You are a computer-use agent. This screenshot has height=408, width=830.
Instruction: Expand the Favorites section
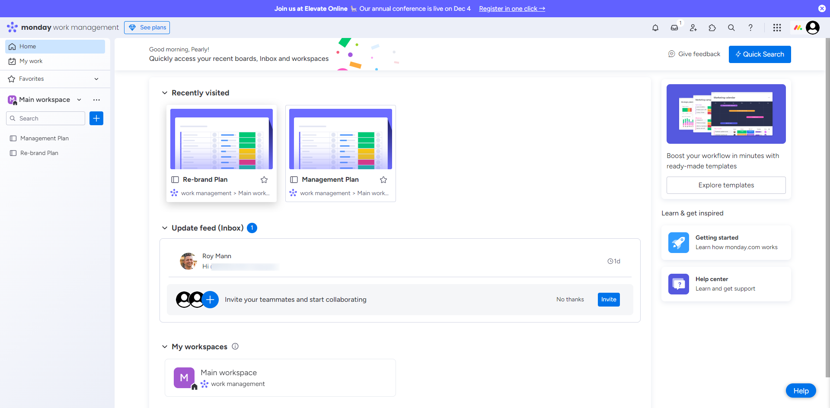[x=96, y=79]
